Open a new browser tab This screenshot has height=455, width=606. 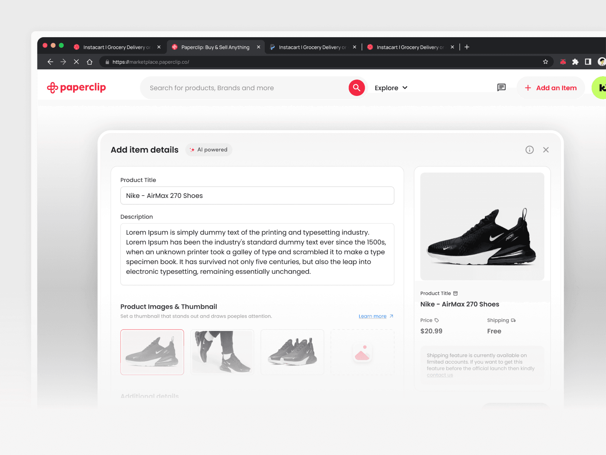[x=467, y=47]
